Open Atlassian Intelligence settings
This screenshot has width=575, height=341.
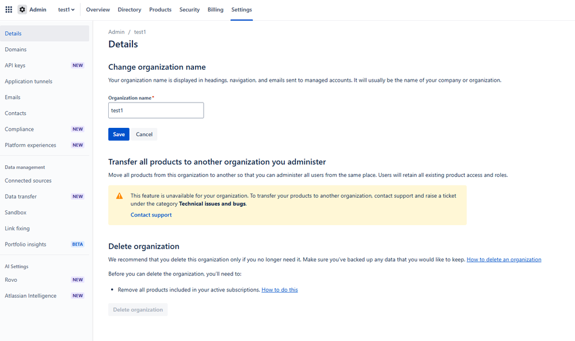click(31, 296)
